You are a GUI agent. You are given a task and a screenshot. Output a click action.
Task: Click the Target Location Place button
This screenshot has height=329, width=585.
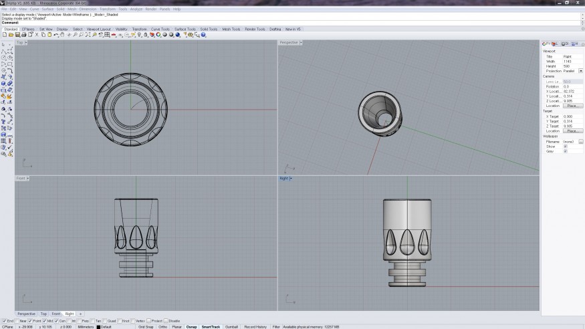(x=572, y=131)
